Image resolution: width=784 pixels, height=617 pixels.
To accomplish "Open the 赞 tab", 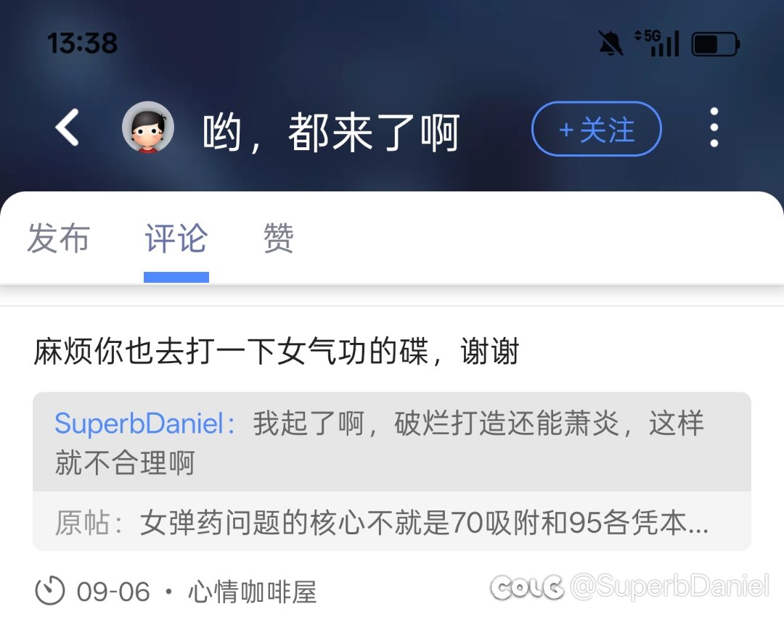I will (279, 238).
